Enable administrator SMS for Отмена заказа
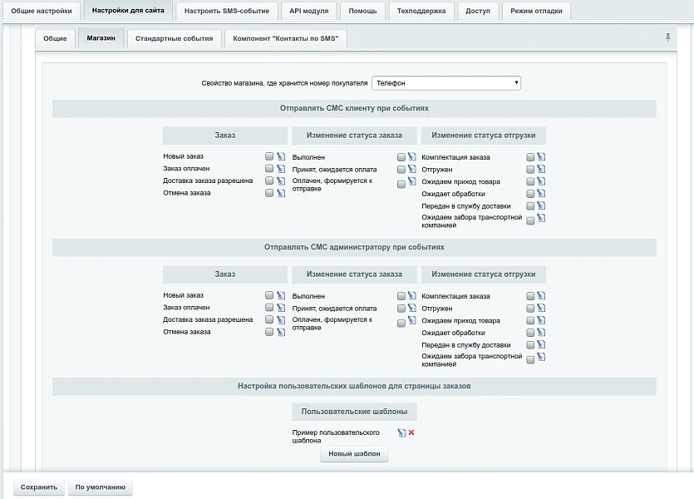 pyautogui.click(x=269, y=332)
